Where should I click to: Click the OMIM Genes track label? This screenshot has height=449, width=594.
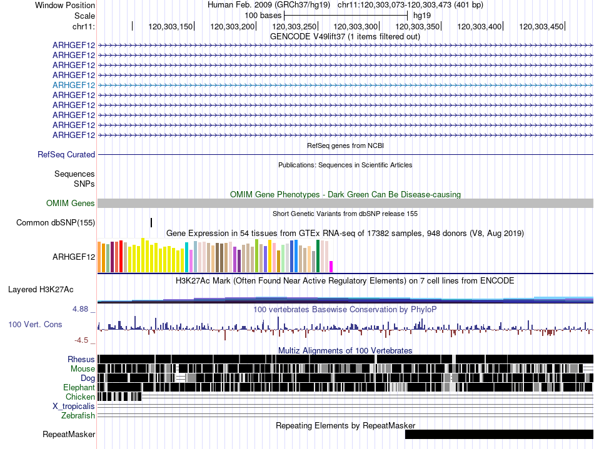click(71, 203)
